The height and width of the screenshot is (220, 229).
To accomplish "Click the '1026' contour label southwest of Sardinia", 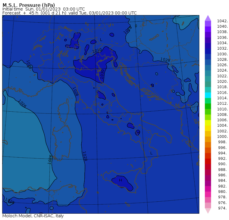I will point(50,160).
